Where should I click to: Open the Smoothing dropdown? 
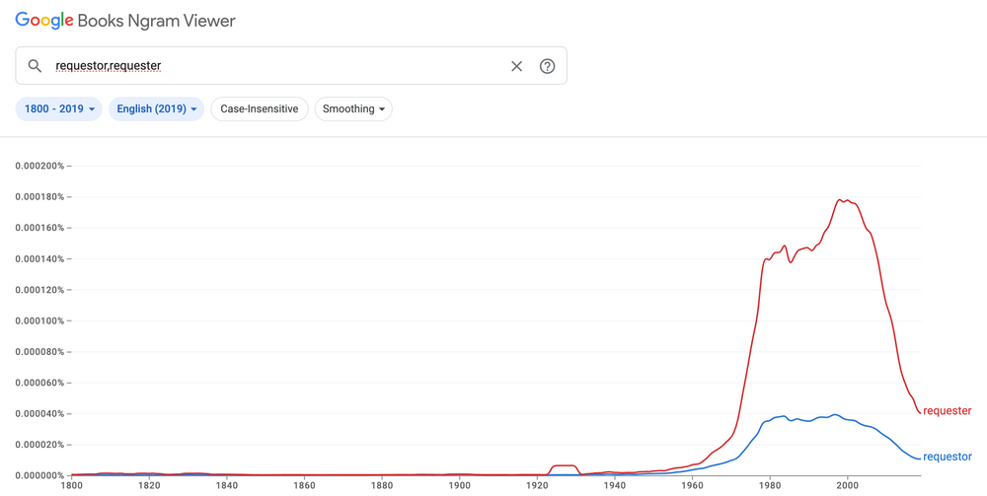(353, 109)
